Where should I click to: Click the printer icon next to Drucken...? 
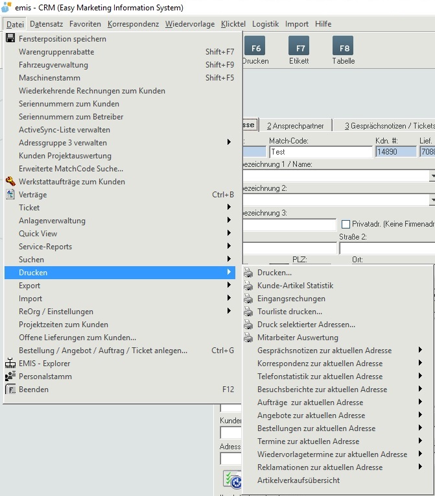click(x=248, y=273)
